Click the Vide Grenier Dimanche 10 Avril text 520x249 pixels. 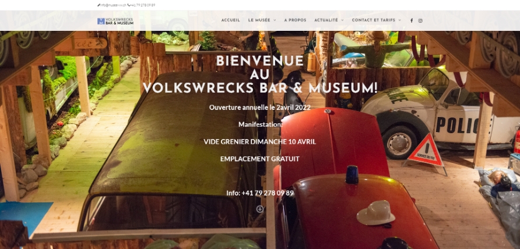click(259, 142)
